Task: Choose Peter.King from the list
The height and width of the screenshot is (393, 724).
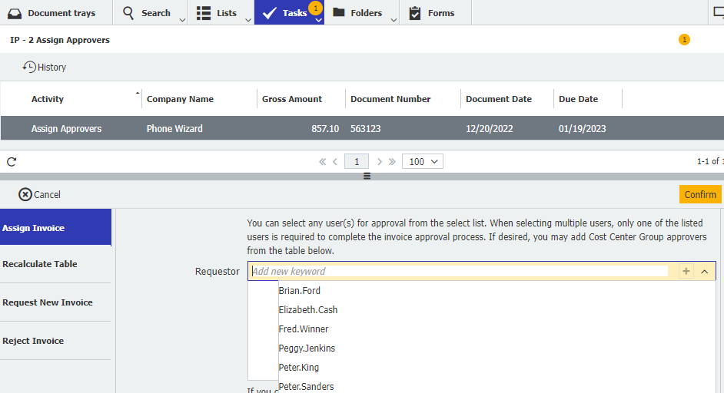Action: [x=299, y=368]
